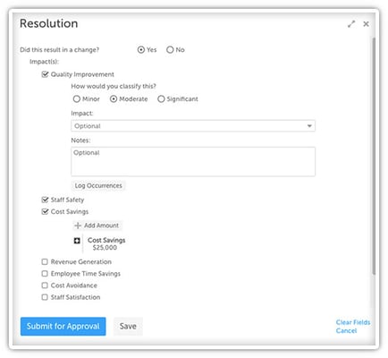The width and height of the screenshot is (388, 358).
Task: Click Submit for Approval
Action: coord(63,327)
